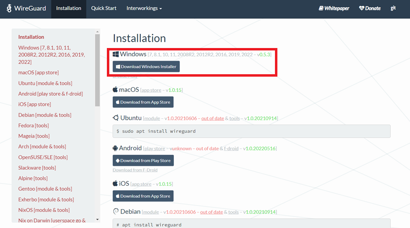Select the Installation tab in the navbar

point(68,9)
